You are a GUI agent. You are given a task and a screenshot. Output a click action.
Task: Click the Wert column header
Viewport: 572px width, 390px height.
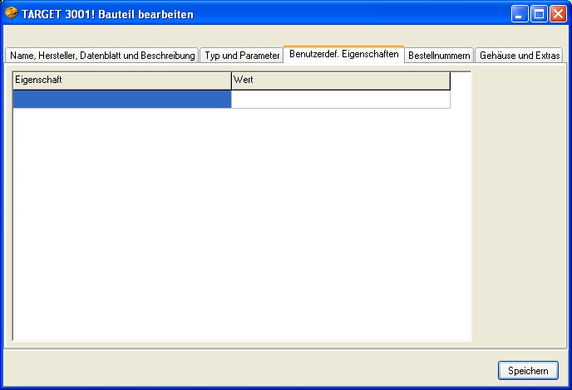click(340, 80)
